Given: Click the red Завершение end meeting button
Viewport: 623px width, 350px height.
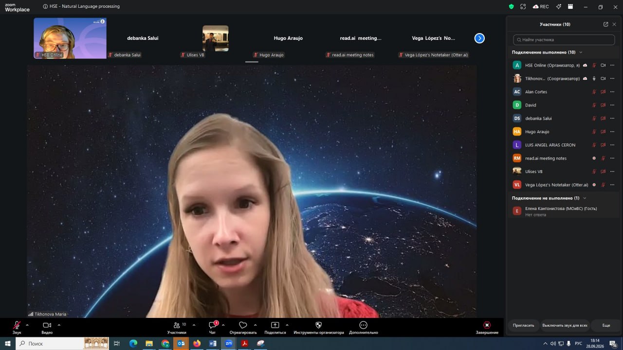Looking at the screenshot, I should (487, 327).
